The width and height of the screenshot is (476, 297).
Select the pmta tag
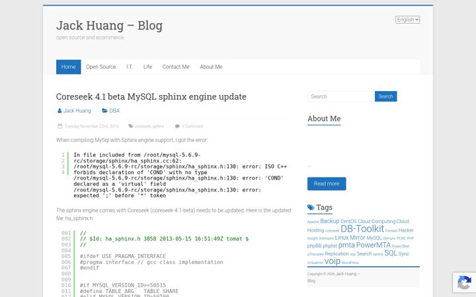pyautogui.click(x=346, y=245)
